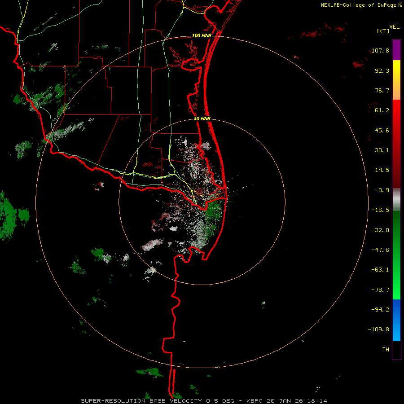
Task: Pick the bright green color bar segment
Action: [396, 280]
